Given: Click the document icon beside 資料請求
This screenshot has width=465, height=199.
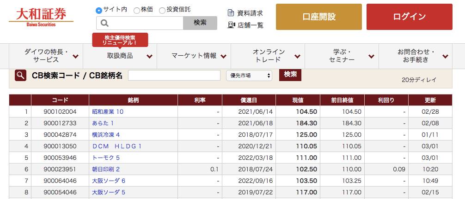Looking at the screenshot, I should click(x=231, y=13).
